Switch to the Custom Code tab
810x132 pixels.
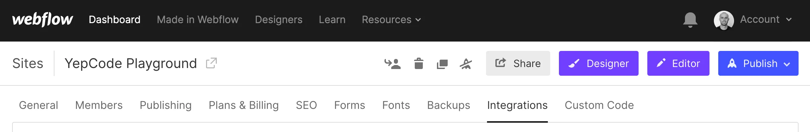click(599, 105)
